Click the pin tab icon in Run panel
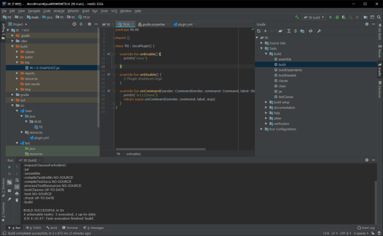The image size is (383, 236). coord(9,199)
